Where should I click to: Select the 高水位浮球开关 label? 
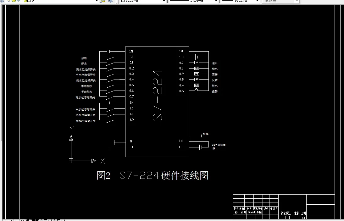[x=85, y=97]
